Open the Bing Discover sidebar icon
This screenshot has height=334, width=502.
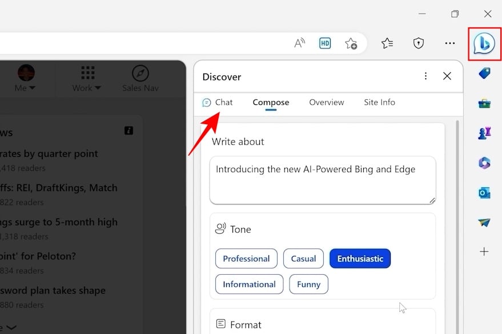[484, 43]
